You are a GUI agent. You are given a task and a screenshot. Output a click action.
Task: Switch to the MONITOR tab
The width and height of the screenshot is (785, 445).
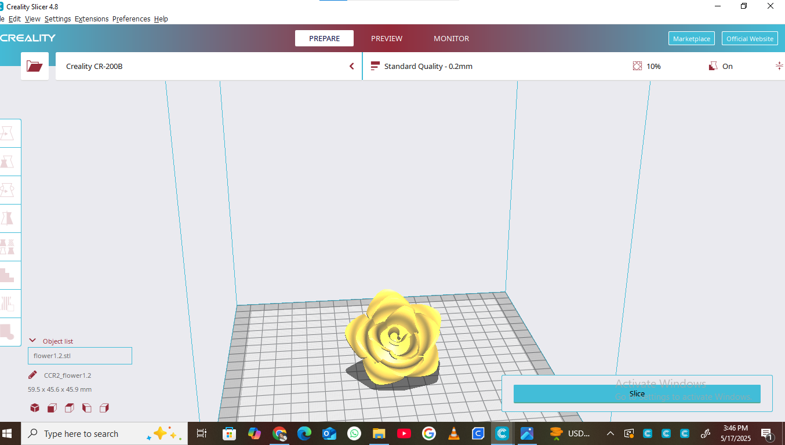[x=451, y=38]
